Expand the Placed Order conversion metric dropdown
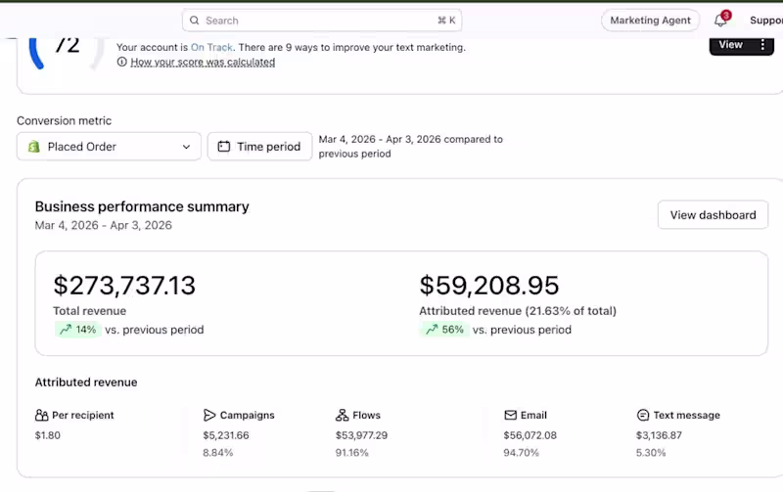The height and width of the screenshot is (492, 783). 109,147
